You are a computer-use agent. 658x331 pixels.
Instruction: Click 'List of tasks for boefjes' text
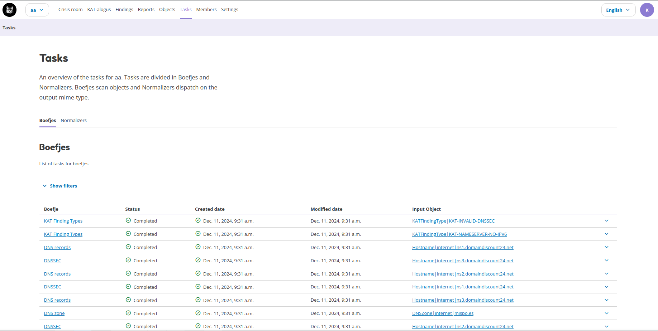[64, 164]
